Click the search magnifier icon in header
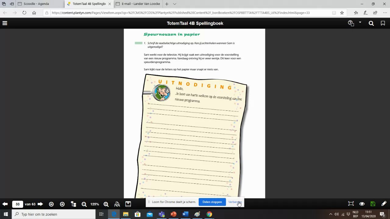The image size is (390, 219). coord(371,23)
